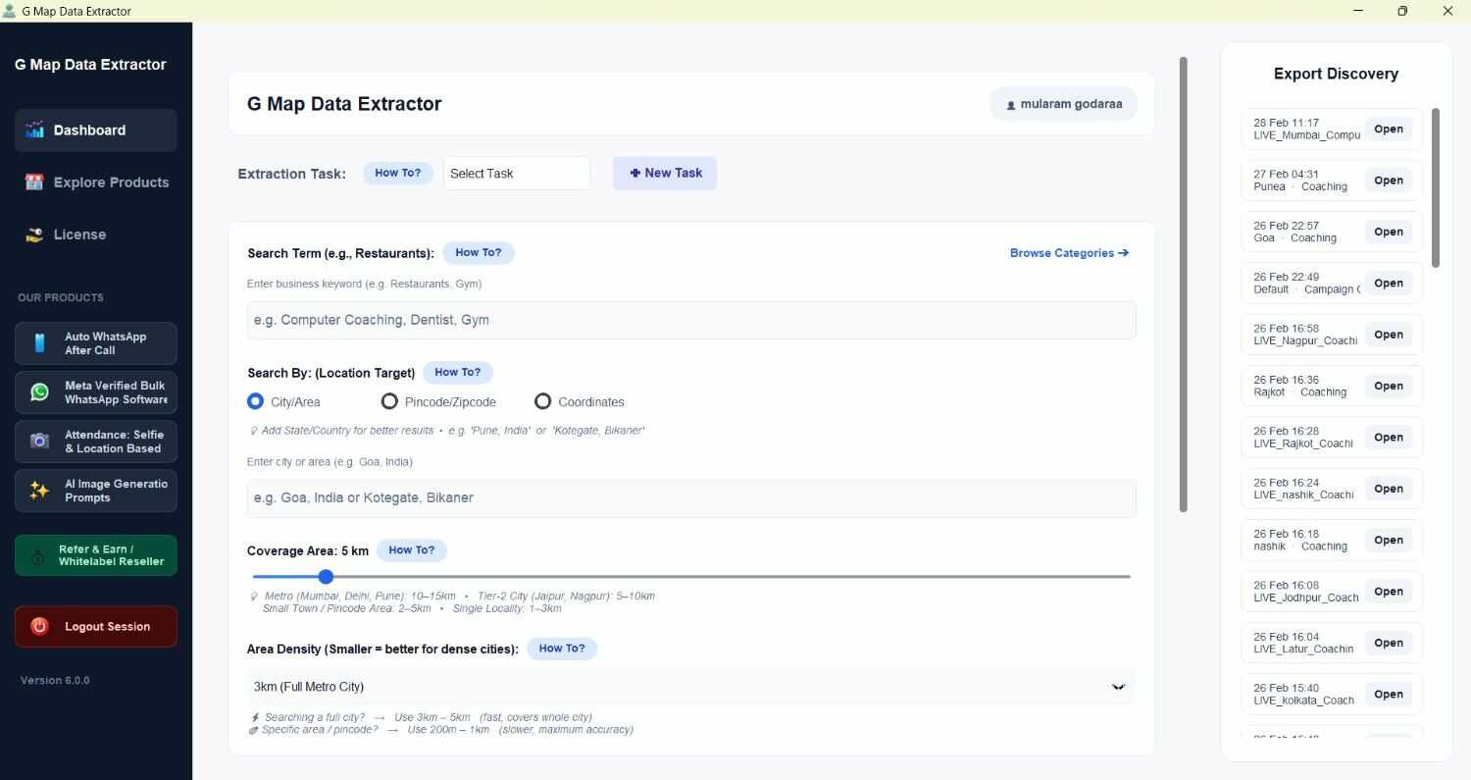This screenshot has width=1471, height=780.
Task: Click the power icon on Logout Session
Action: tap(39, 626)
